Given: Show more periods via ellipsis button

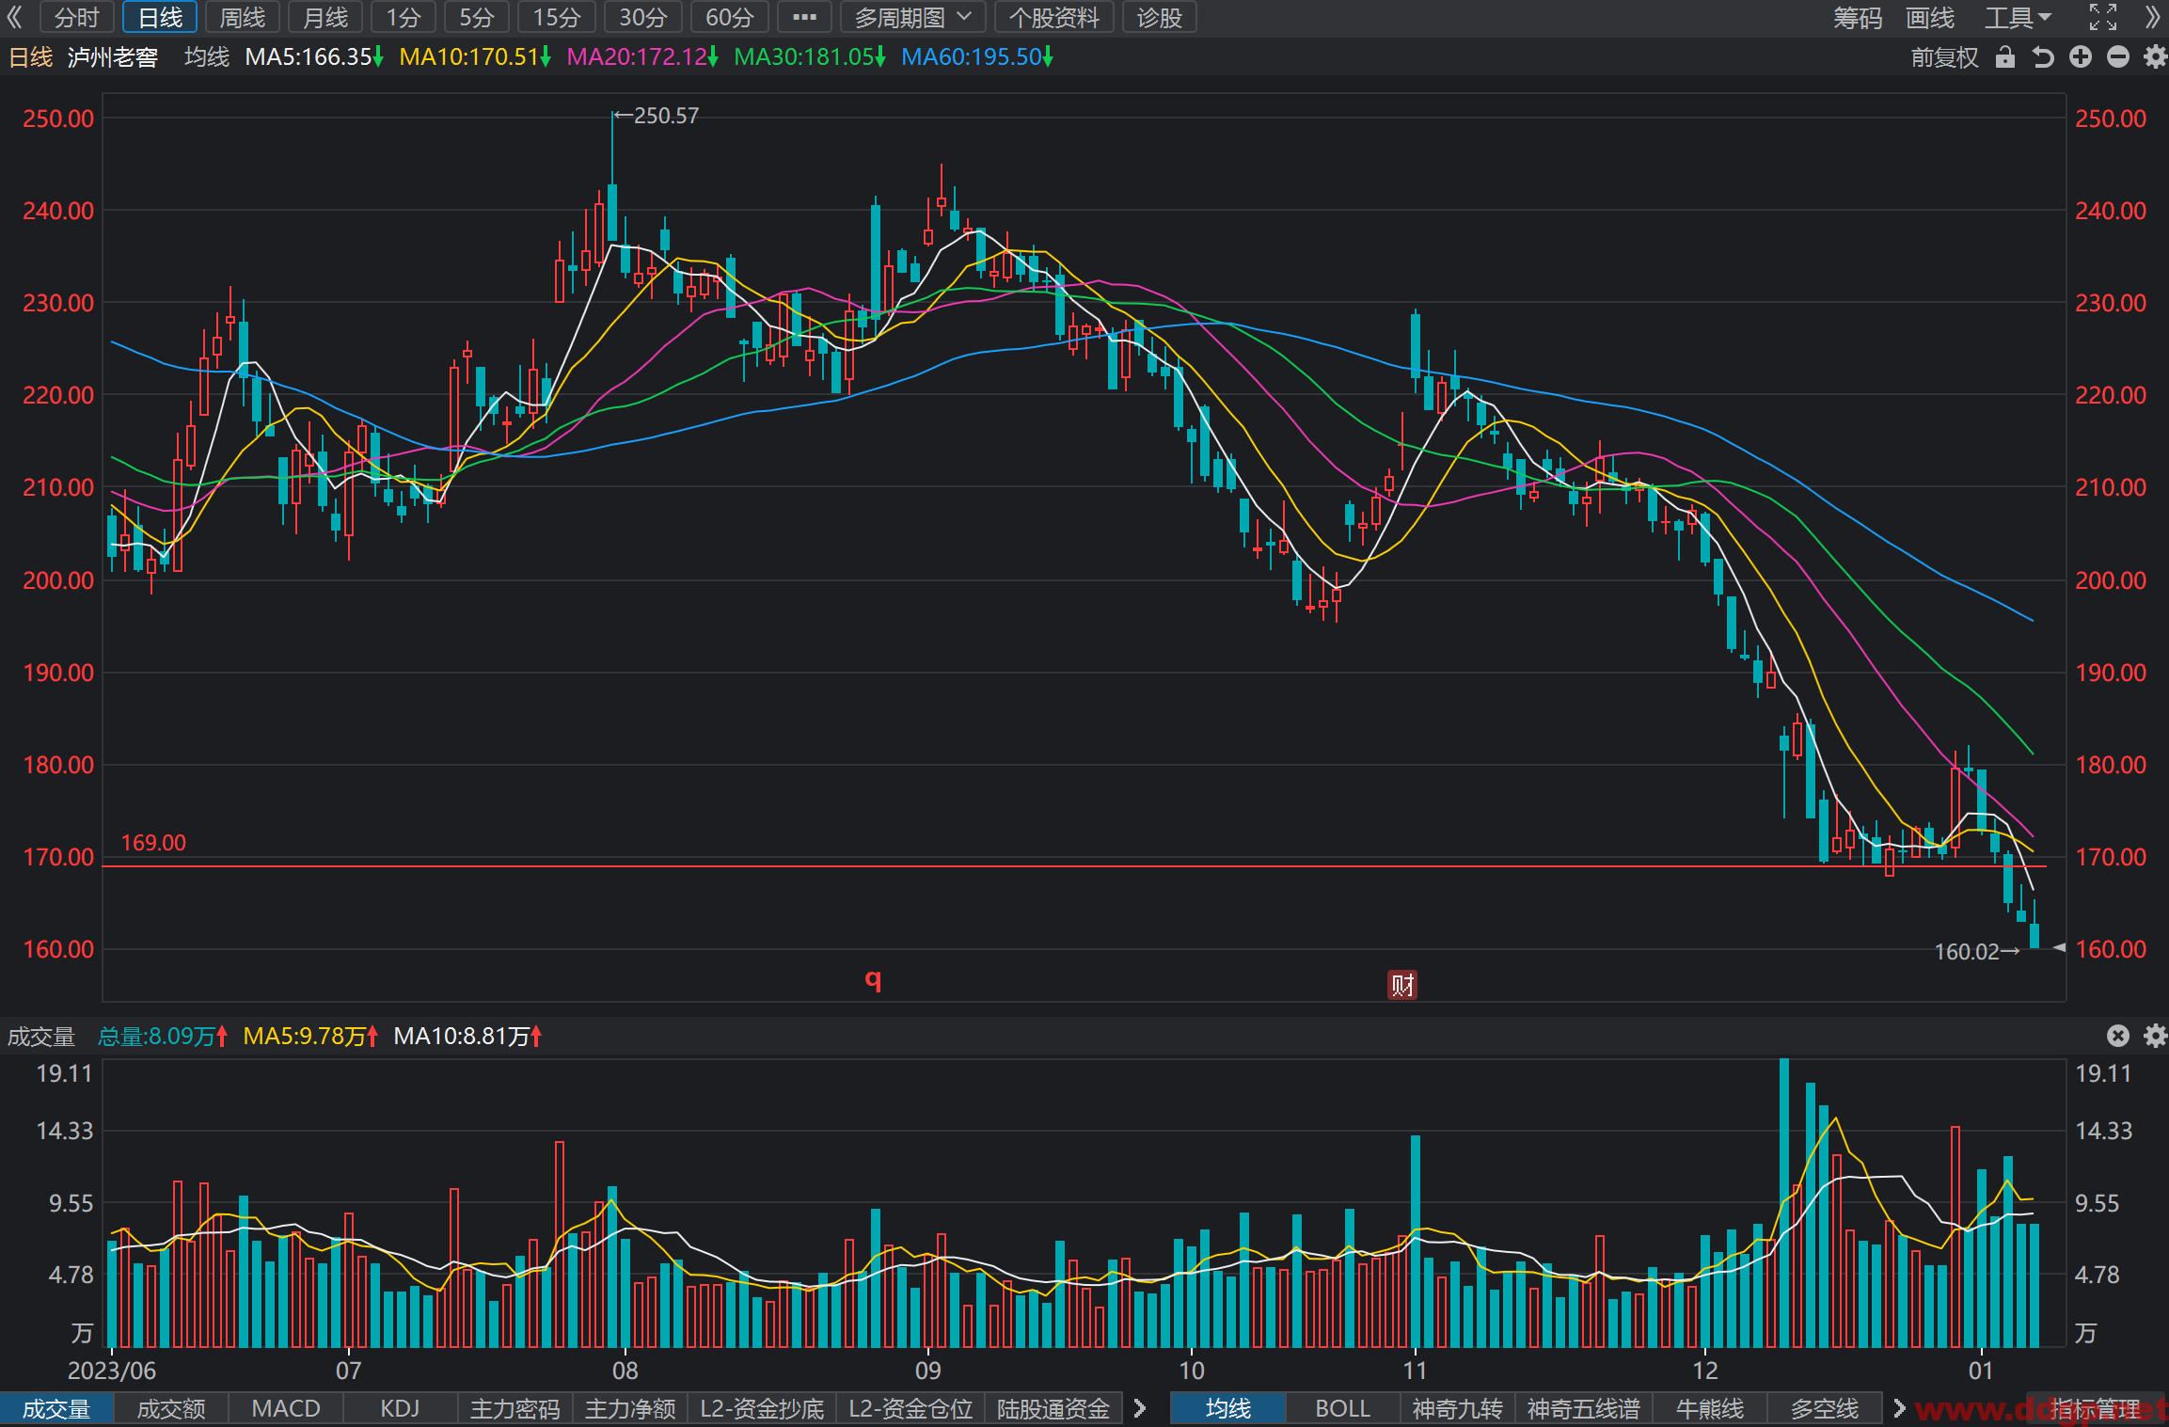Looking at the screenshot, I should (x=804, y=17).
